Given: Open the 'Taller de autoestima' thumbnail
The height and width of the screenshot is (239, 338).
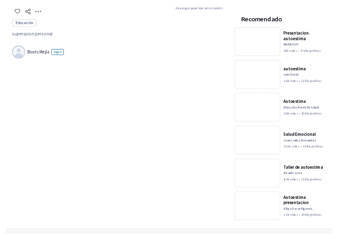Looking at the screenshot, I should pos(257,173).
